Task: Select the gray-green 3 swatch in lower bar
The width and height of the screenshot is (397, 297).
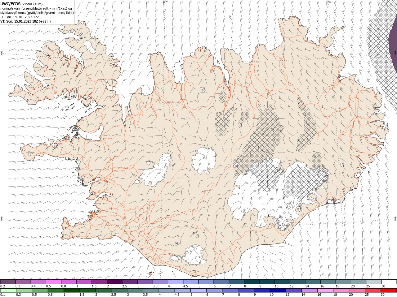Action: pyautogui.click(x=135, y=291)
